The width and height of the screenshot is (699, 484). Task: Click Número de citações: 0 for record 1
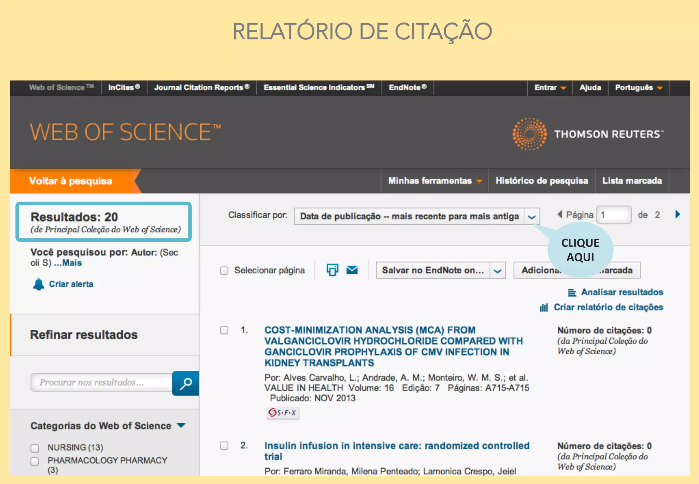[x=604, y=330]
